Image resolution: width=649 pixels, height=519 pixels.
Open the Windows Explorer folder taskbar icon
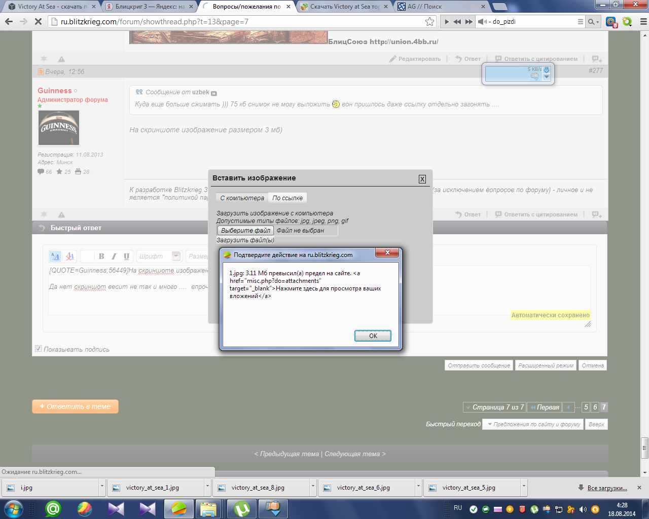pyautogui.click(x=208, y=508)
